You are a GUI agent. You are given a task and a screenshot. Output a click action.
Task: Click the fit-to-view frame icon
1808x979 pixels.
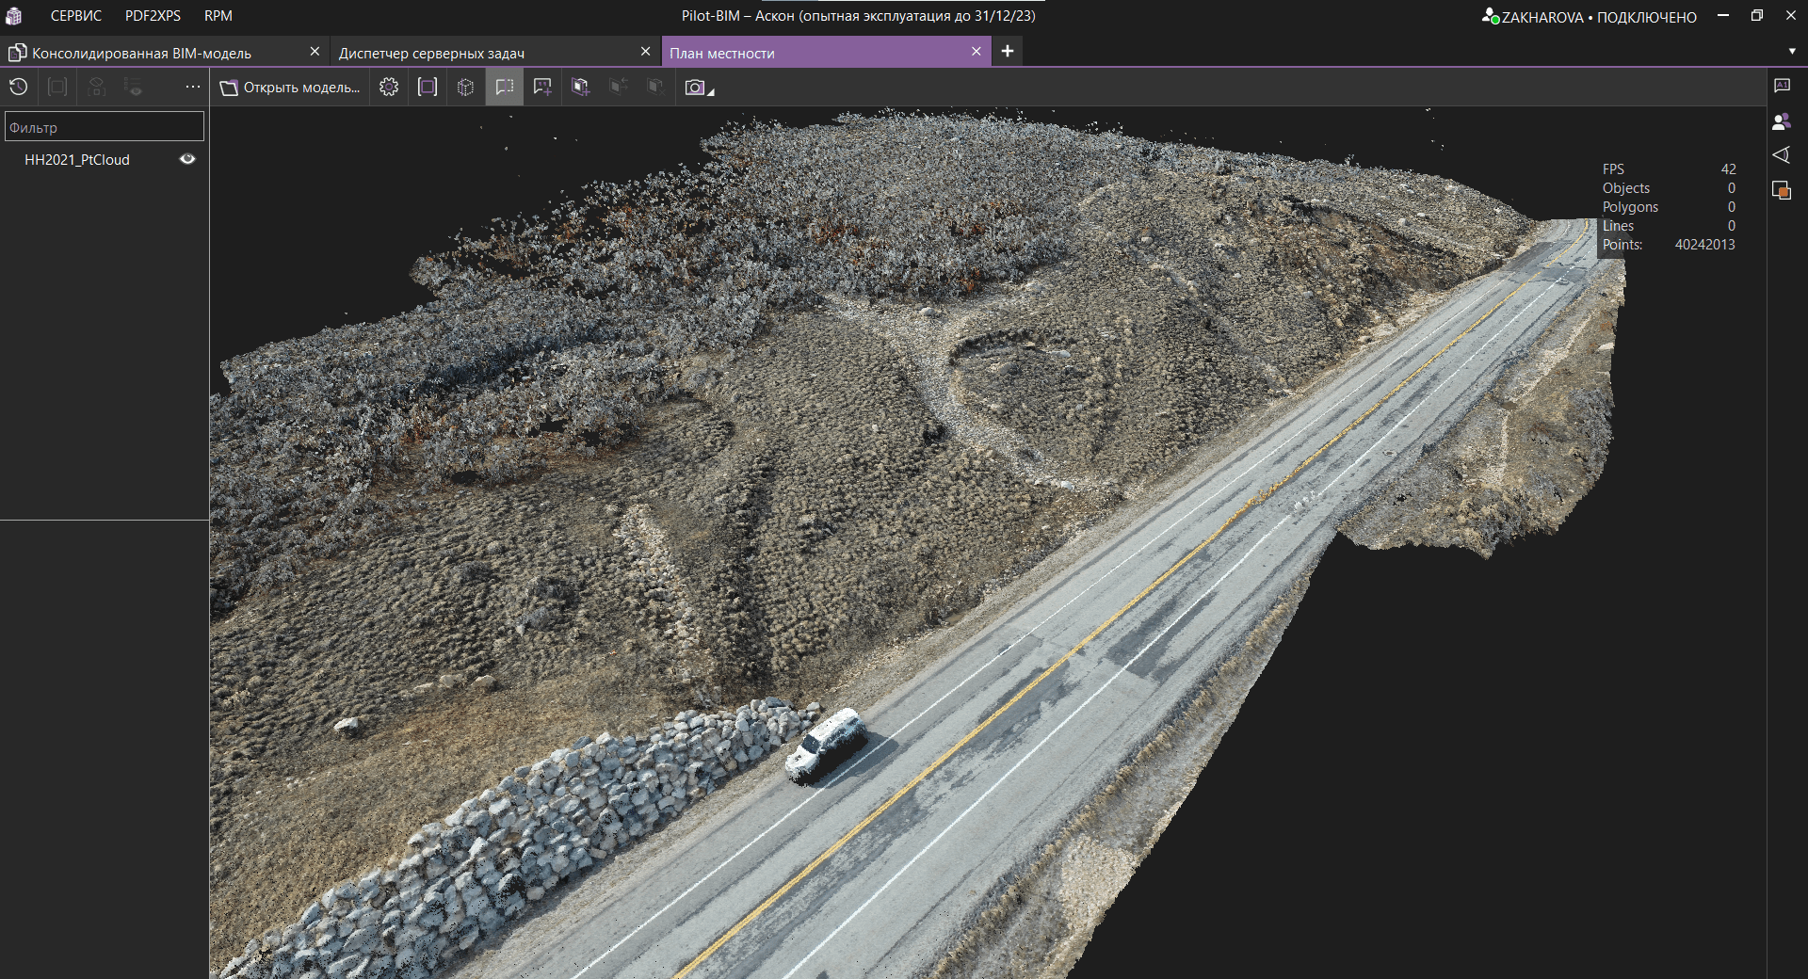pyautogui.click(x=428, y=88)
